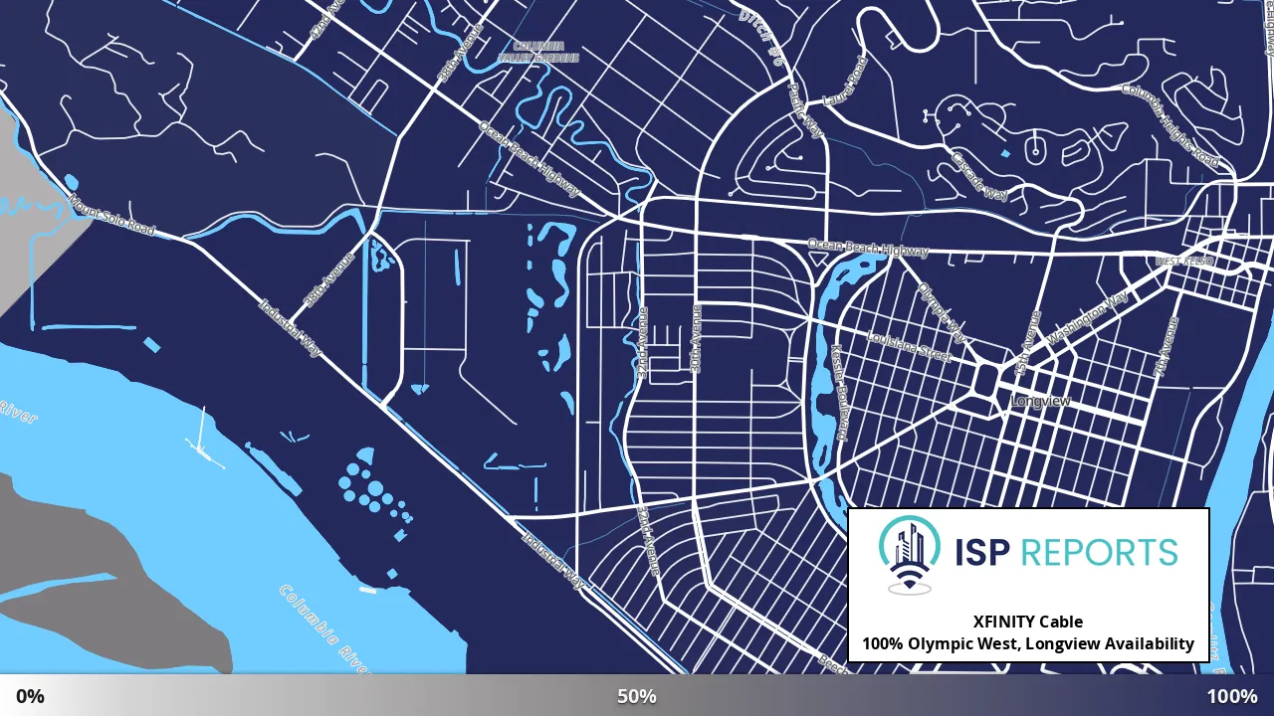This screenshot has width=1274, height=716.
Task: Click the '42nd Avenue' street label
Action: 324,20
